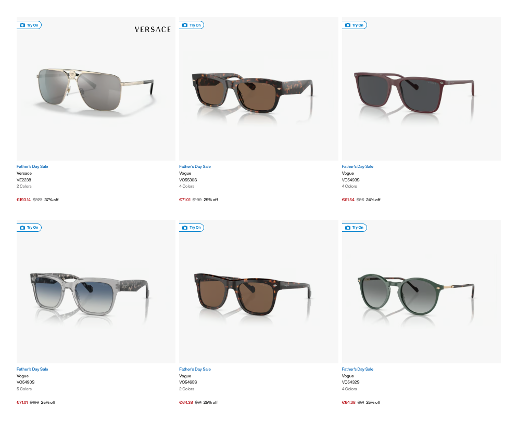517x421 pixels.
Task: Click Father's Day Sale link above VO5465S
Action: click(195, 370)
